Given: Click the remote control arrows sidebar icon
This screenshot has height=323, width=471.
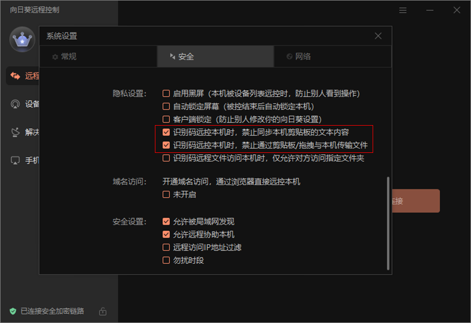Looking at the screenshot, I should pyautogui.click(x=15, y=76).
